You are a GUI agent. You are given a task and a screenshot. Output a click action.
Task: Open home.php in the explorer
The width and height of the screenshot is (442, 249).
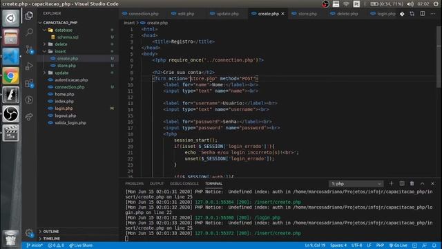[64, 94]
